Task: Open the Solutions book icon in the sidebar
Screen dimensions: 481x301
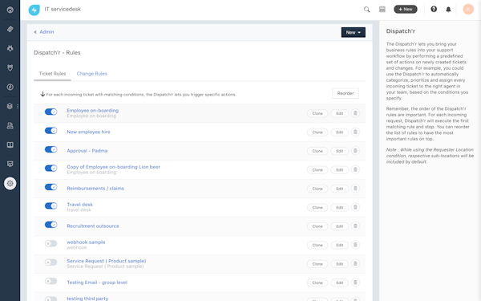Action: (10, 145)
